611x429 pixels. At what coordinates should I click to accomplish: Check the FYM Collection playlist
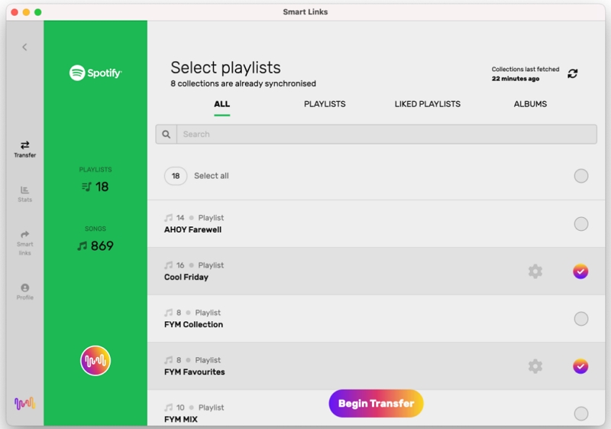tap(581, 319)
